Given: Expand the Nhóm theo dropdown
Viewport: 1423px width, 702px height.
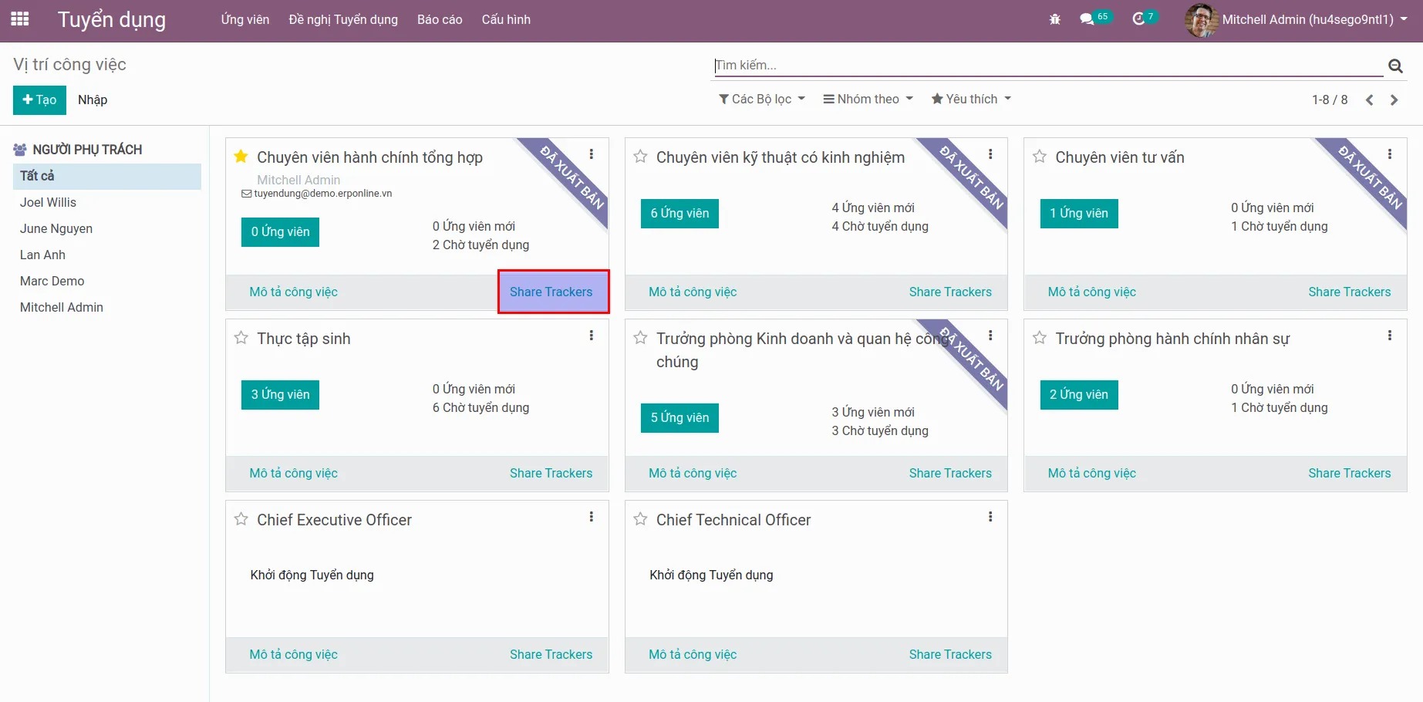Looking at the screenshot, I should [x=868, y=99].
